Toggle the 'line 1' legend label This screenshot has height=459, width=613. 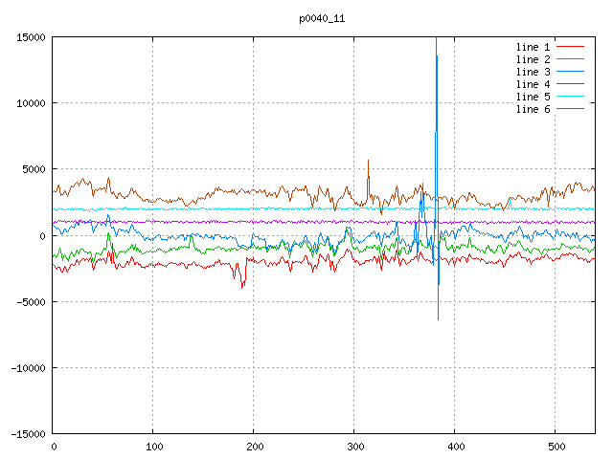pos(533,47)
